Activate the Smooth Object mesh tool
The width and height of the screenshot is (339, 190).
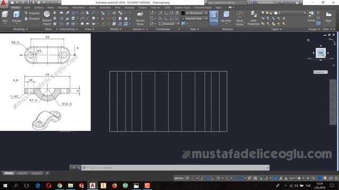pos(47,18)
